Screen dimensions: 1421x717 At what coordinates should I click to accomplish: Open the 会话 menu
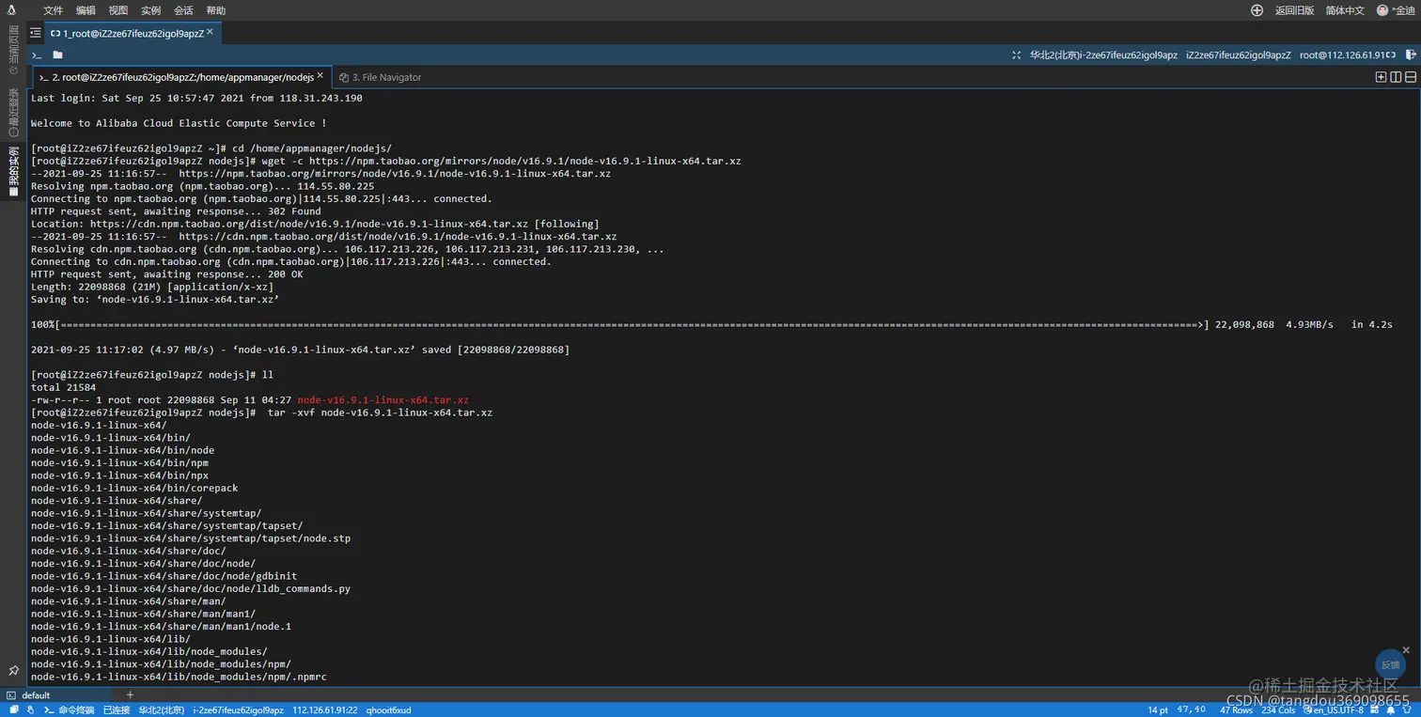(x=183, y=10)
